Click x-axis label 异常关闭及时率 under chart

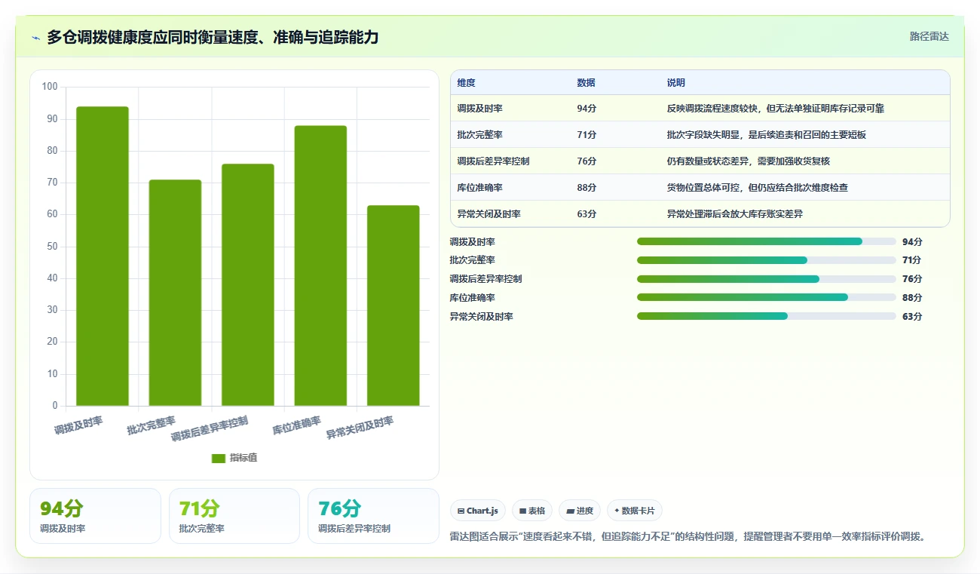click(x=360, y=428)
